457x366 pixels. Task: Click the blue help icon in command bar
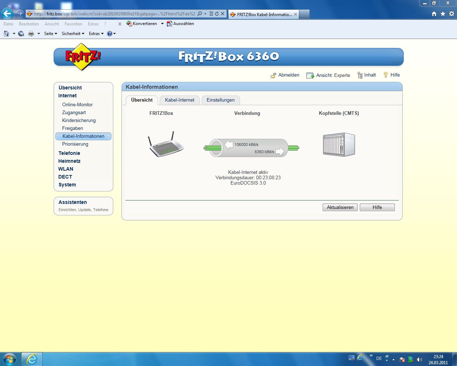click(110, 34)
